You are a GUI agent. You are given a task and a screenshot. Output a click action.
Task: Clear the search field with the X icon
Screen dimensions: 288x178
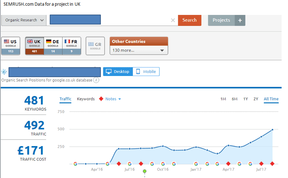[173, 20]
